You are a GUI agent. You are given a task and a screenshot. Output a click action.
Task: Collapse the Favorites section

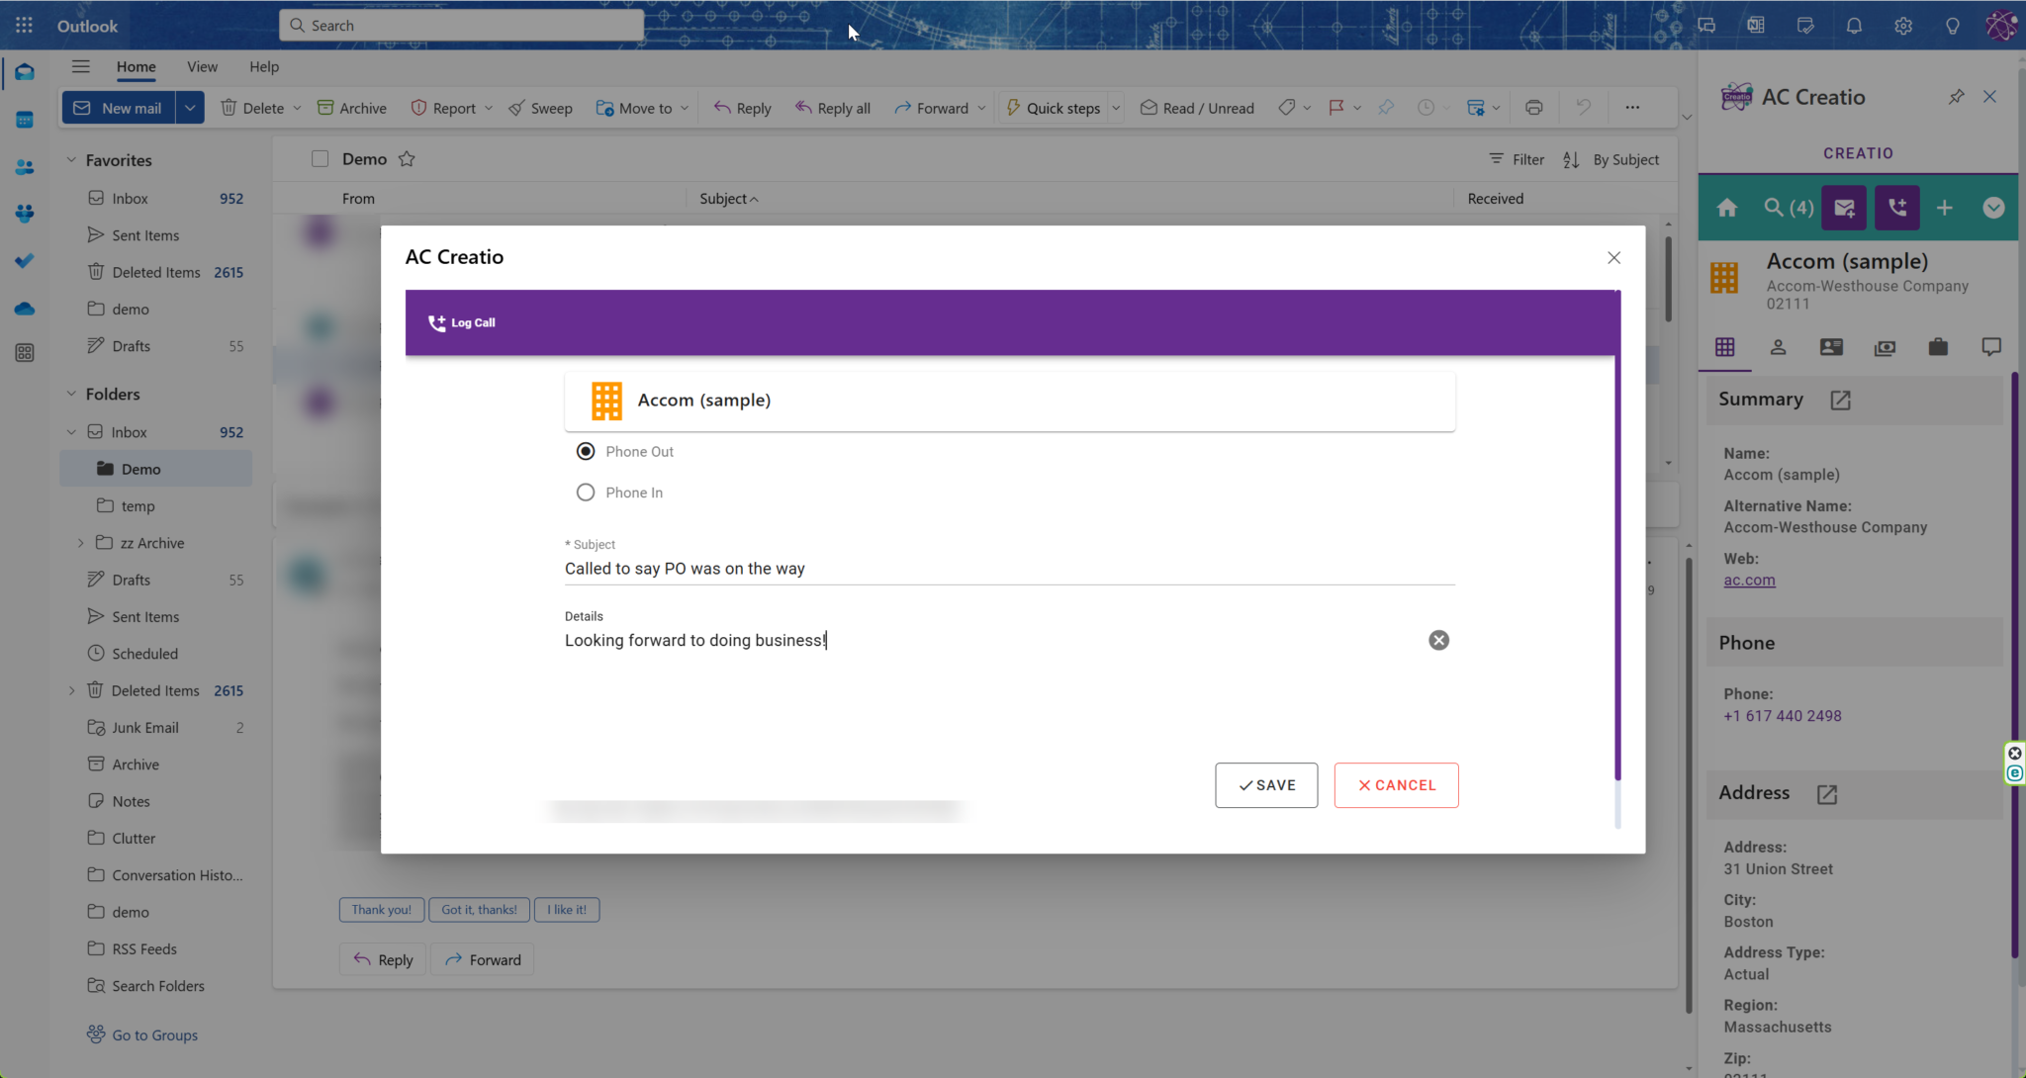pyautogui.click(x=71, y=159)
